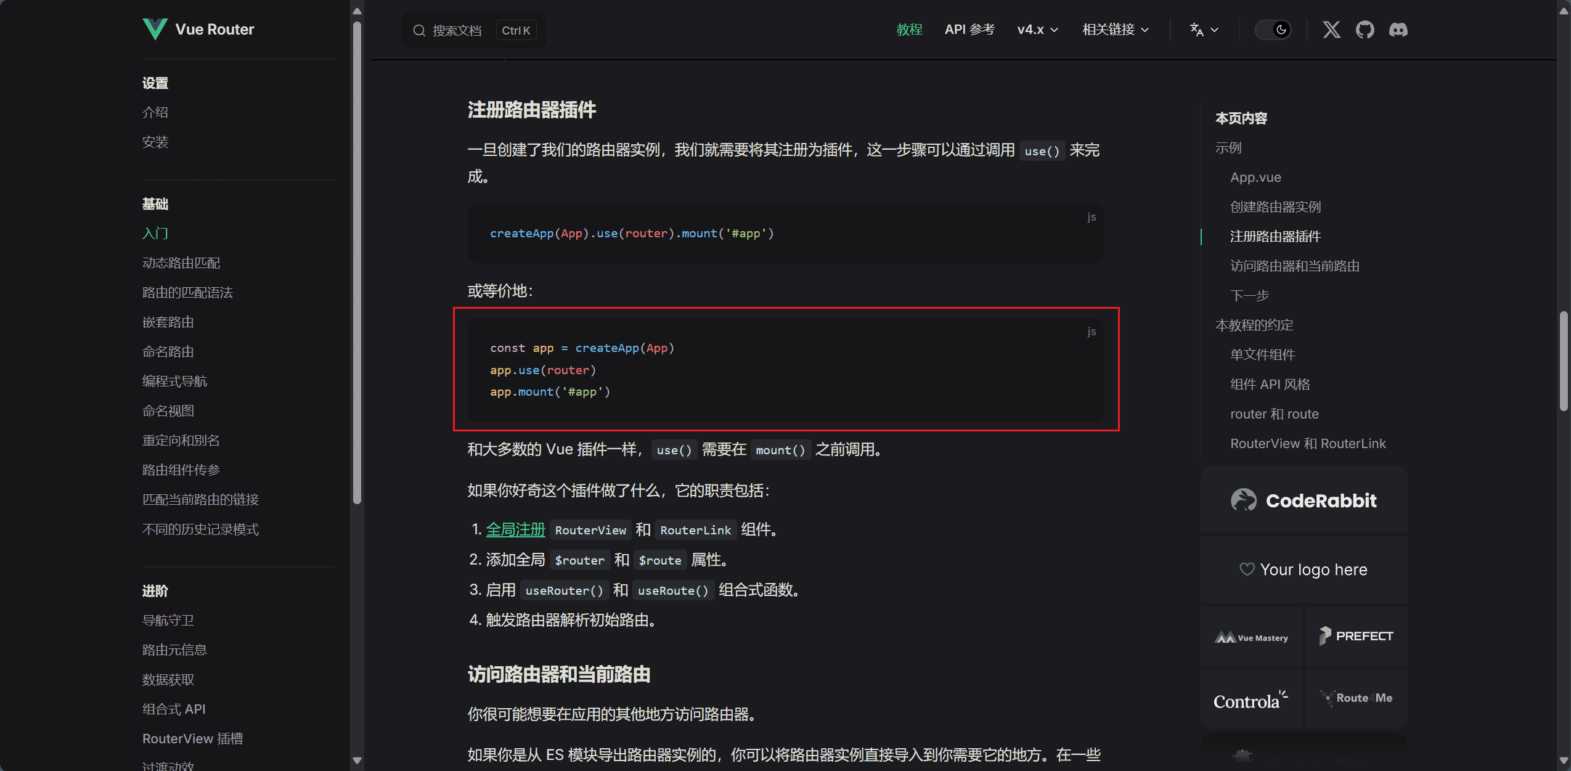
Task: Click the CodeRabbit sponsor logo
Action: [1304, 500]
